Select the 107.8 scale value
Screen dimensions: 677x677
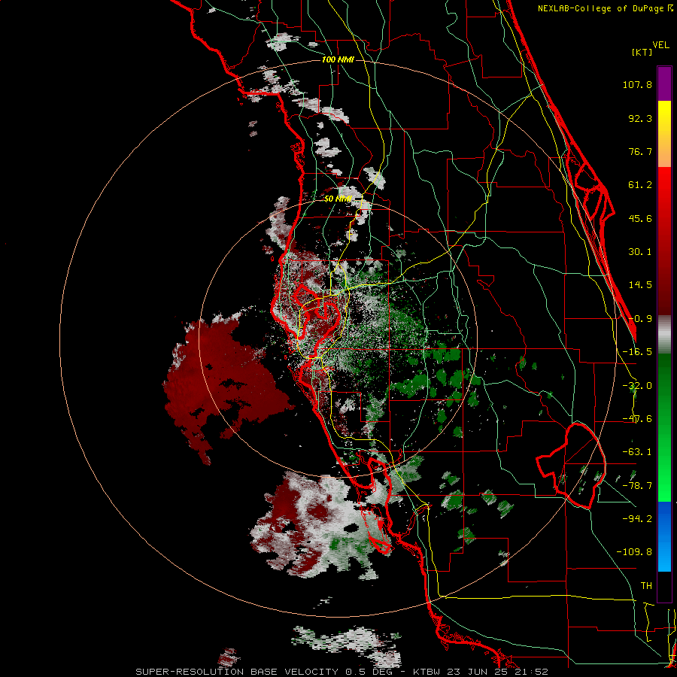[637, 84]
